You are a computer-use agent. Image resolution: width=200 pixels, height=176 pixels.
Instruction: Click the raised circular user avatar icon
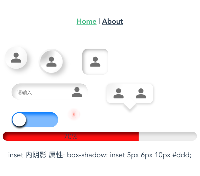16,58
